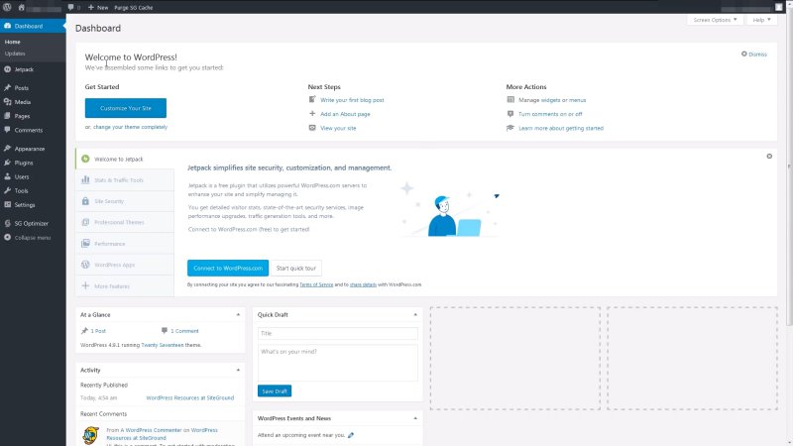Viewport: 793px width, 446px height.
Task: Go to Updates submenu
Action: pyautogui.click(x=15, y=54)
